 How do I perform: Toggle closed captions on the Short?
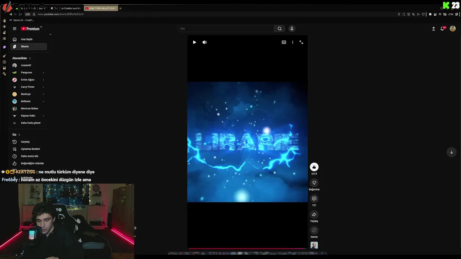pyautogui.click(x=284, y=42)
